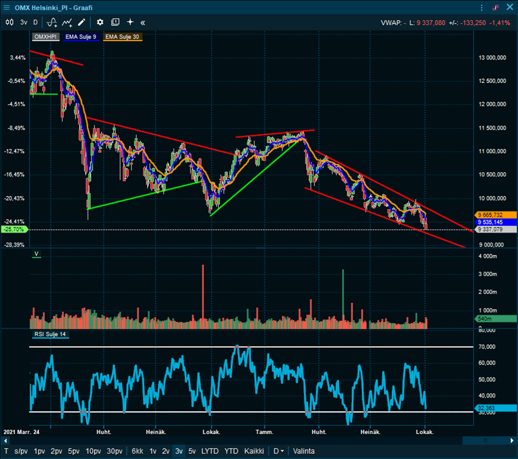518x459 pixels.
Task: Click the Tamm. month label on time axis
Action: [264, 432]
